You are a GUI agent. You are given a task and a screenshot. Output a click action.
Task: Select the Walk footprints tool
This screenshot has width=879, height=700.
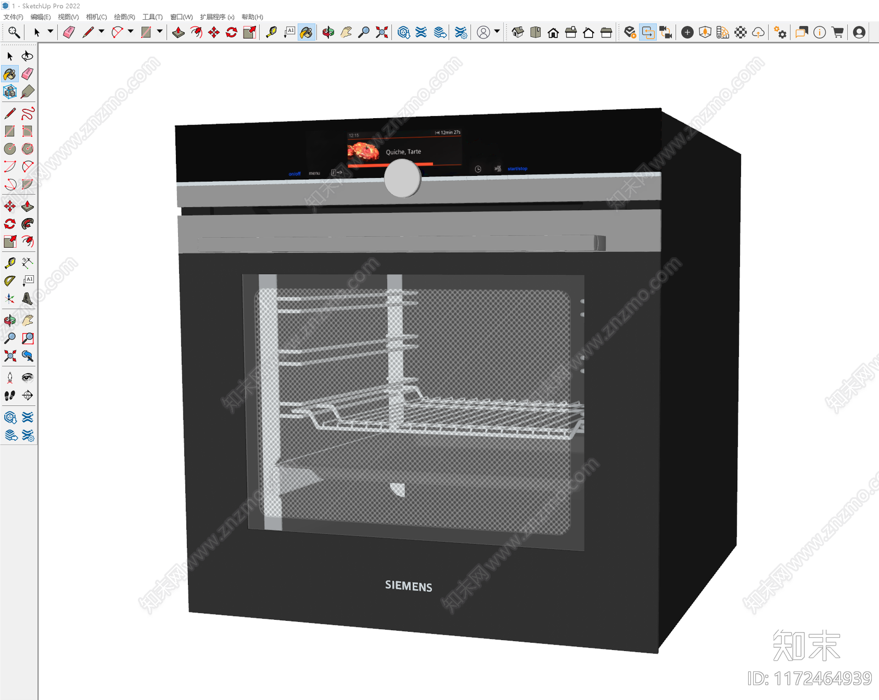coord(10,395)
